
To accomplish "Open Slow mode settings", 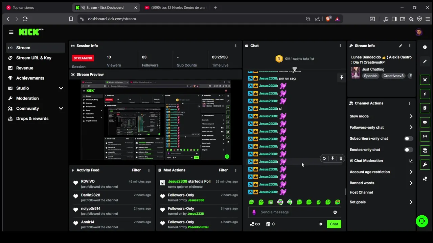I will tap(381, 116).
